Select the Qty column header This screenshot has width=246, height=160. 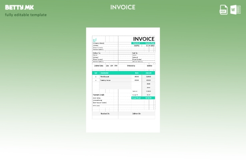pos(96,73)
